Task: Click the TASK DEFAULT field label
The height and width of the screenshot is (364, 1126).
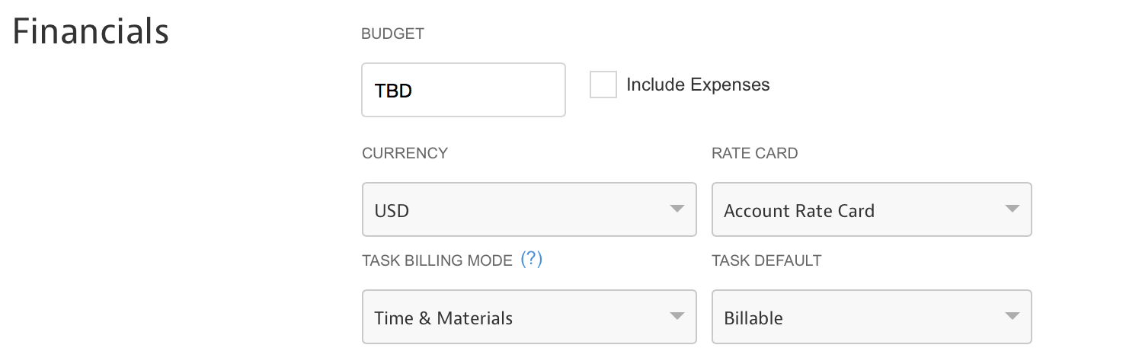Action: 766,260
